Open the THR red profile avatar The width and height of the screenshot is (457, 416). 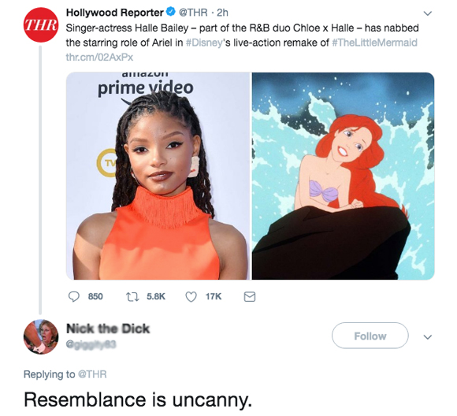pos(41,25)
